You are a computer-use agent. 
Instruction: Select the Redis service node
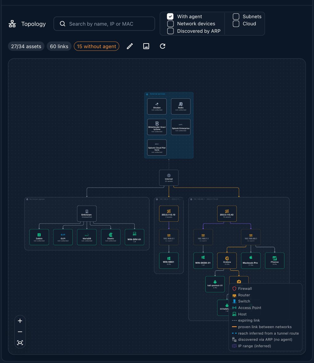pyautogui.click(x=181, y=106)
